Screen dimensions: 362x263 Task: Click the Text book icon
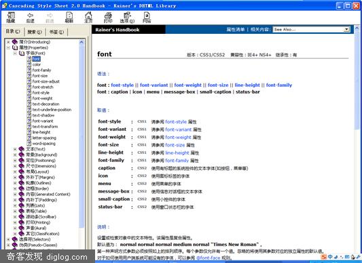click(x=22, y=149)
